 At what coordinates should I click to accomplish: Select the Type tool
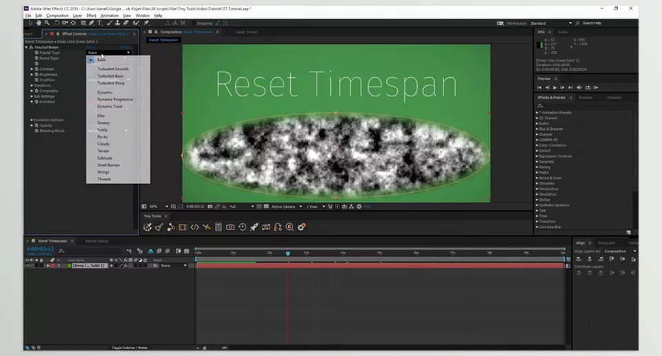pos(99,23)
